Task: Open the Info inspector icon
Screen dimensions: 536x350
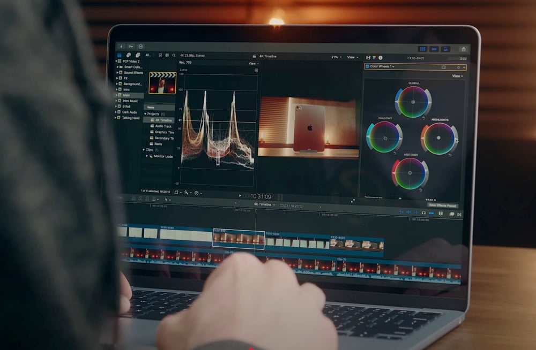Action: [x=381, y=58]
